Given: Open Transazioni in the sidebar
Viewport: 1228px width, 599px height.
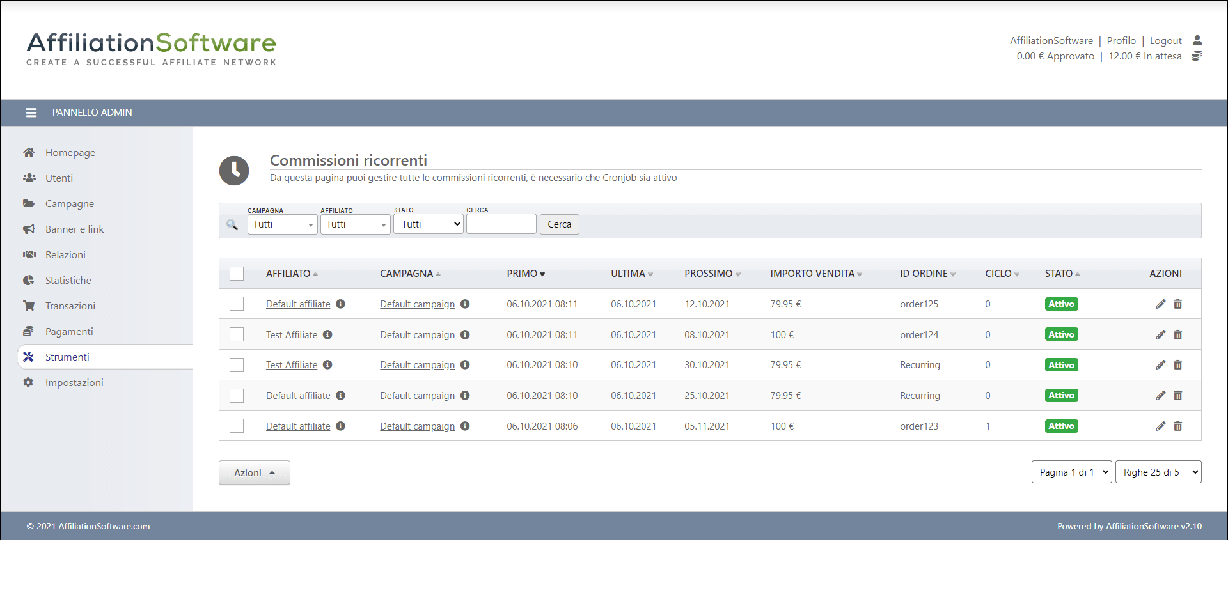Looking at the screenshot, I should click(x=70, y=306).
